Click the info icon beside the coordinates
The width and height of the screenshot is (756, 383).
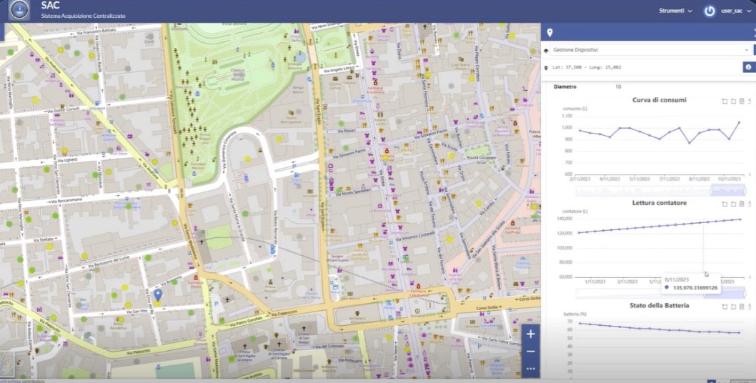click(748, 67)
